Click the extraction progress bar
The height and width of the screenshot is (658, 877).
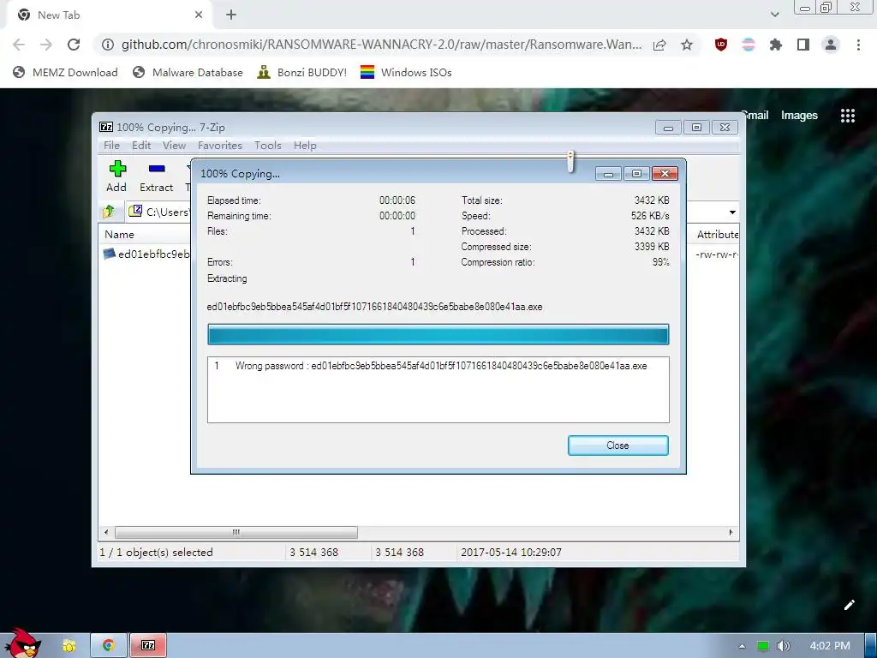(438, 335)
